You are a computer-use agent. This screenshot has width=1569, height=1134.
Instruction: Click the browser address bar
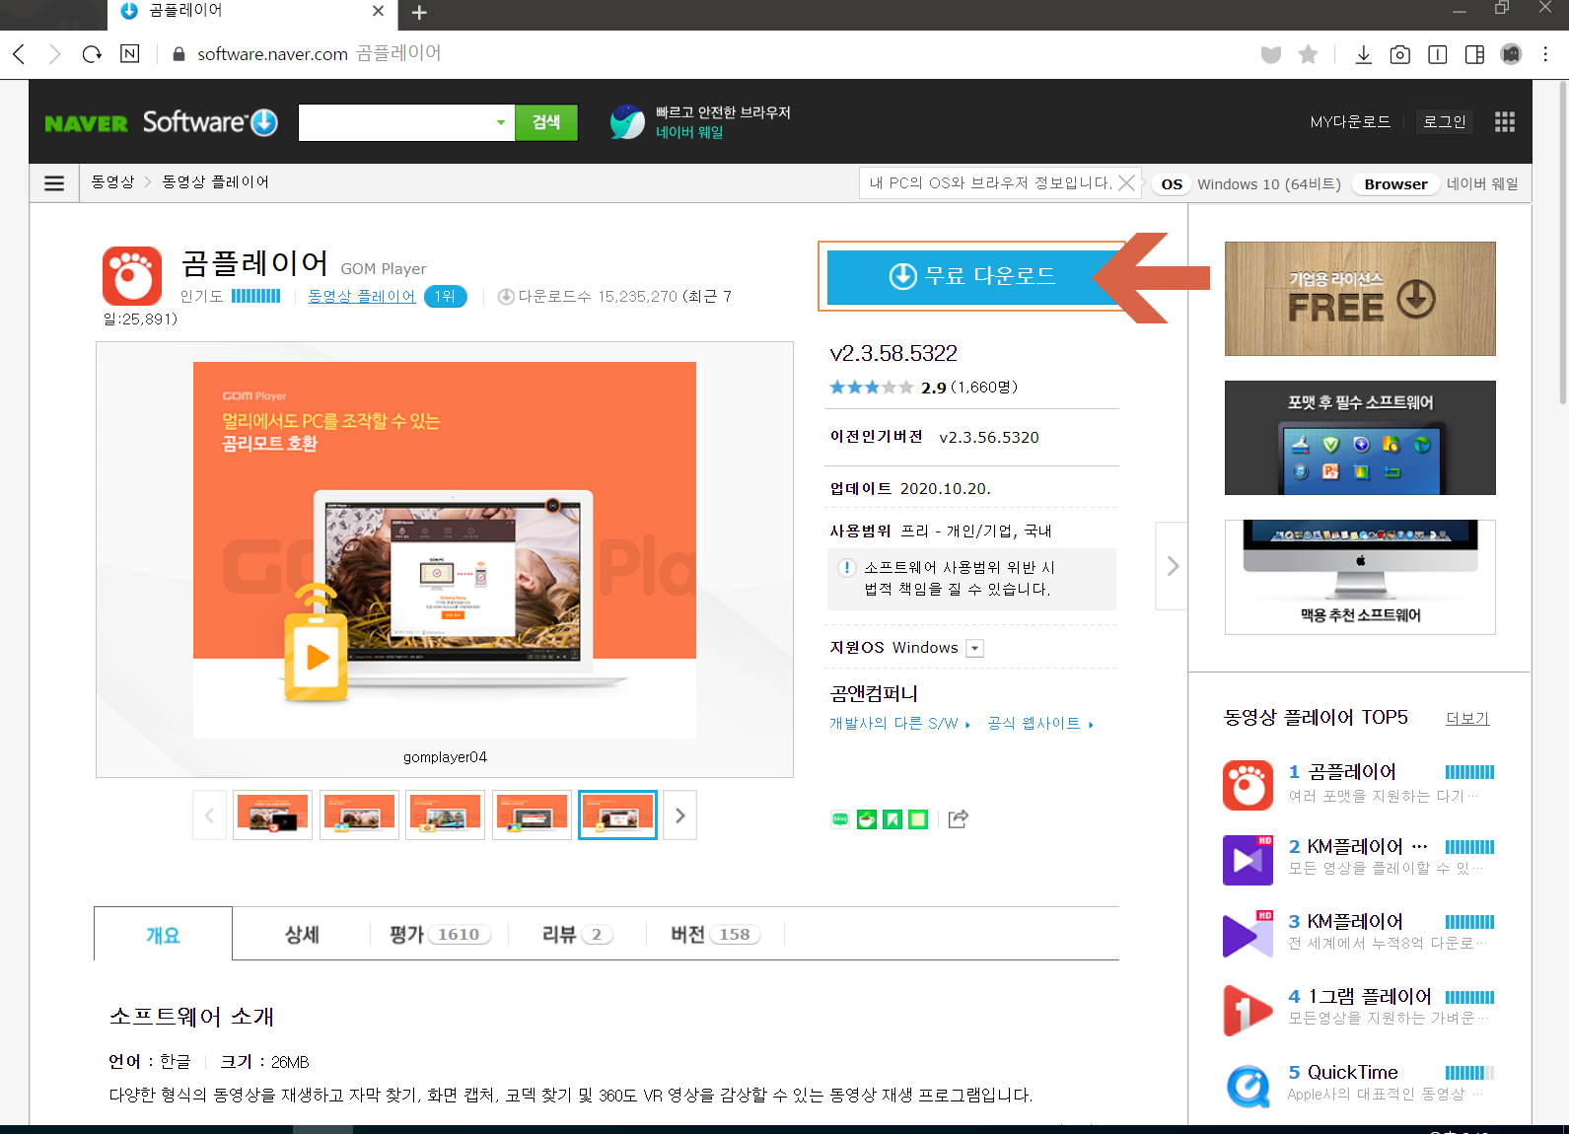click(x=690, y=54)
